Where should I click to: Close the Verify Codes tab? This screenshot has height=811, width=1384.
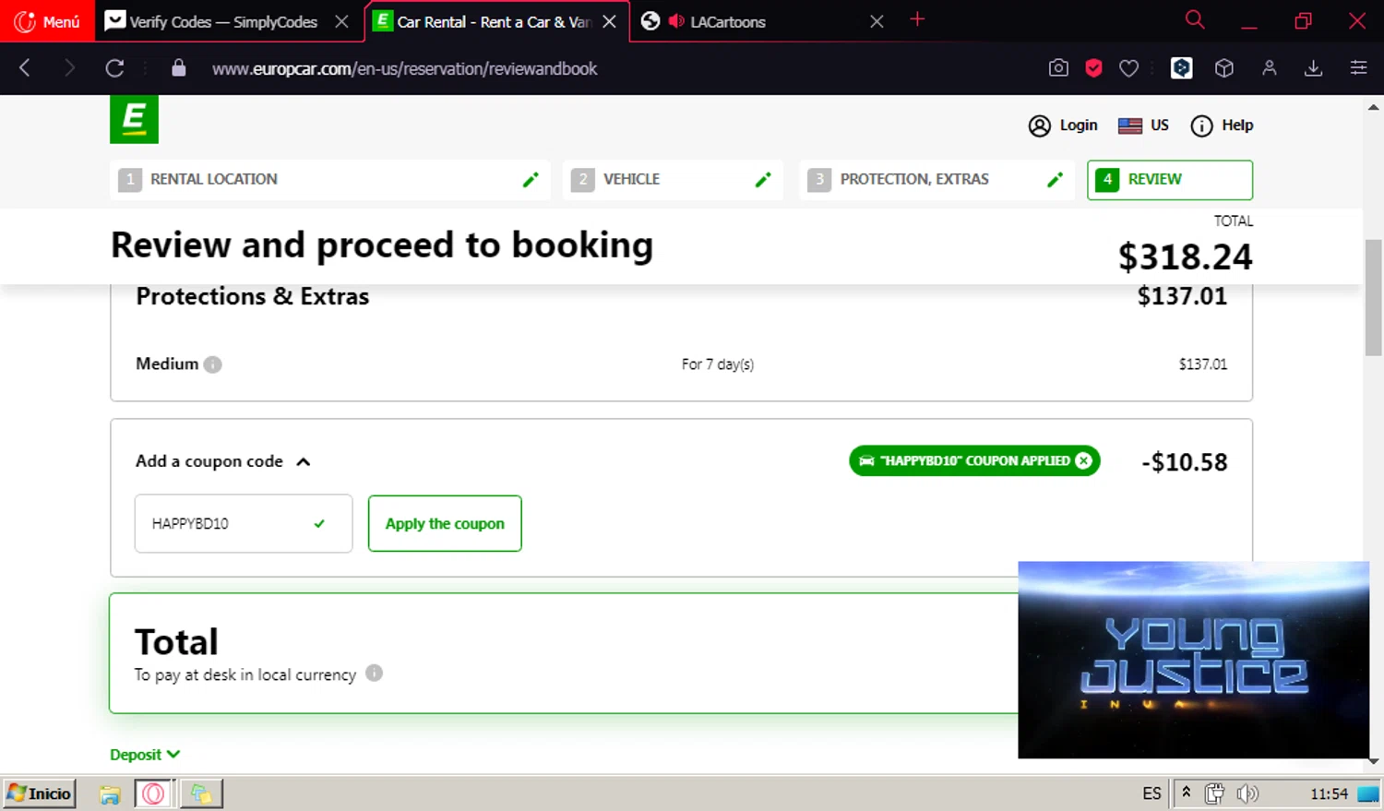tap(341, 21)
